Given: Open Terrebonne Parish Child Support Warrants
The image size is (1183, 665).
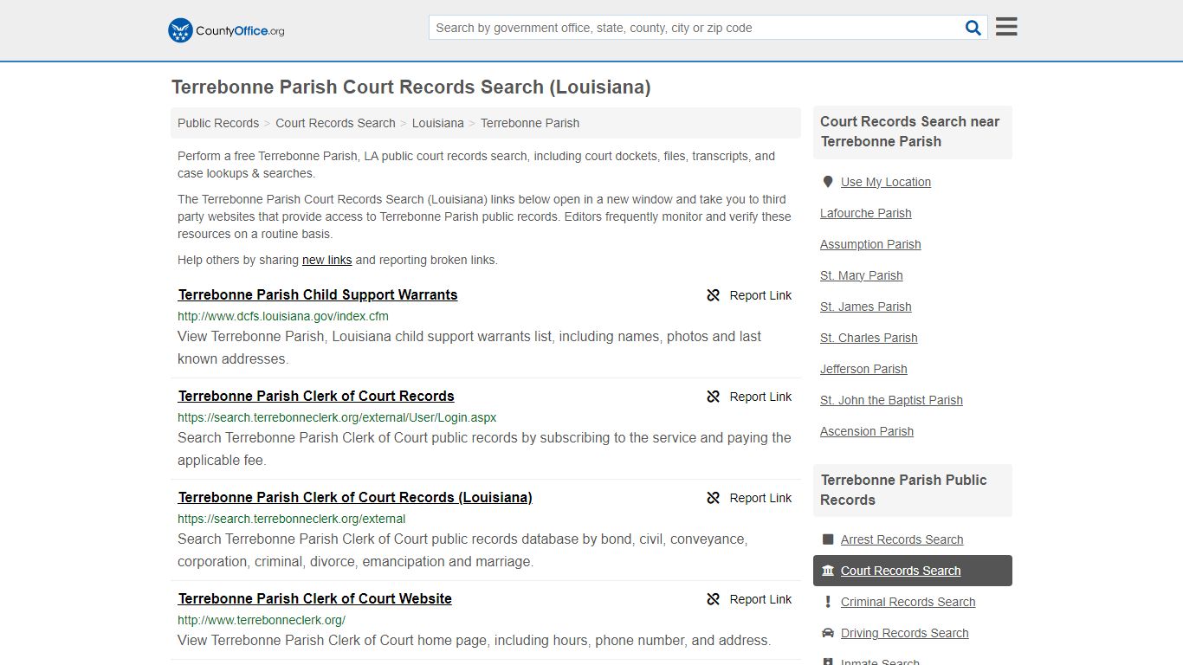Looking at the screenshot, I should tap(318, 294).
